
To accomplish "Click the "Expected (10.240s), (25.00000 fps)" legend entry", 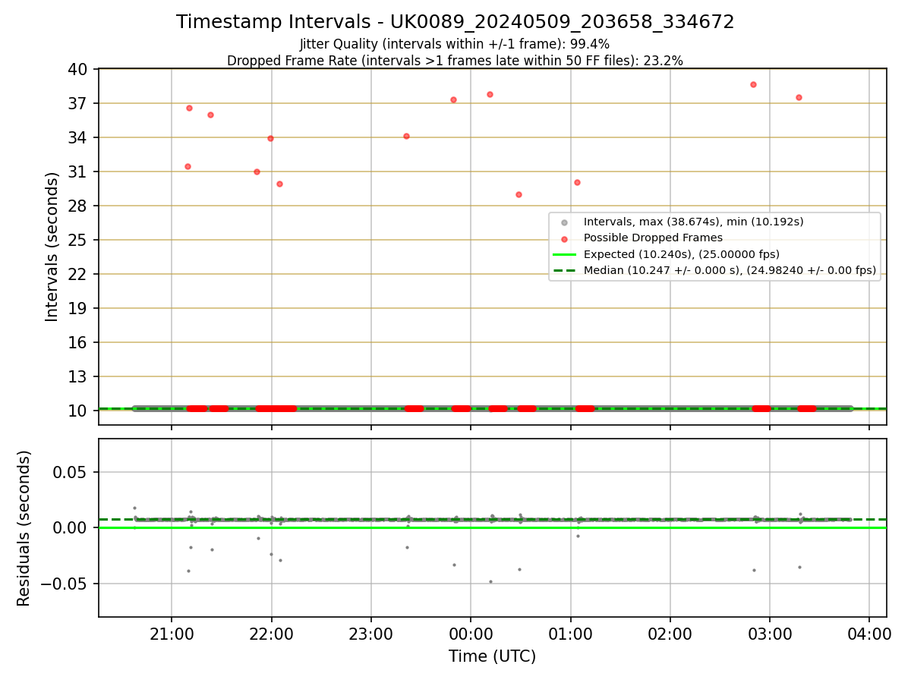I will pyautogui.click(x=681, y=253).
